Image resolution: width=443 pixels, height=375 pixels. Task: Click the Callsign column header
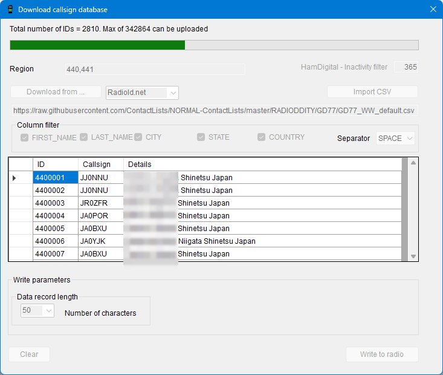[101, 165]
